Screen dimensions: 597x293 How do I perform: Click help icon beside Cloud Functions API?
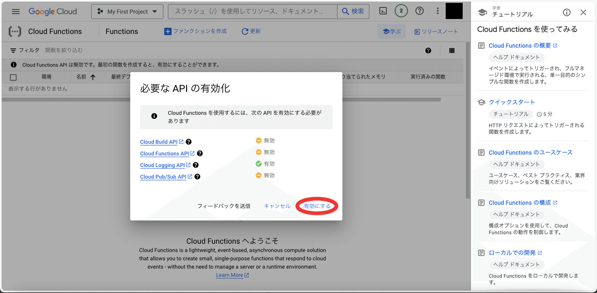click(x=199, y=154)
